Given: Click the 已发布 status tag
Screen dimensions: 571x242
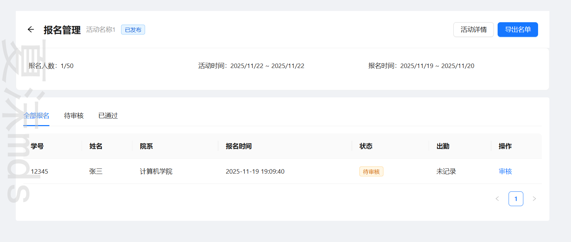Looking at the screenshot, I should pyautogui.click(x=133, y=30).
